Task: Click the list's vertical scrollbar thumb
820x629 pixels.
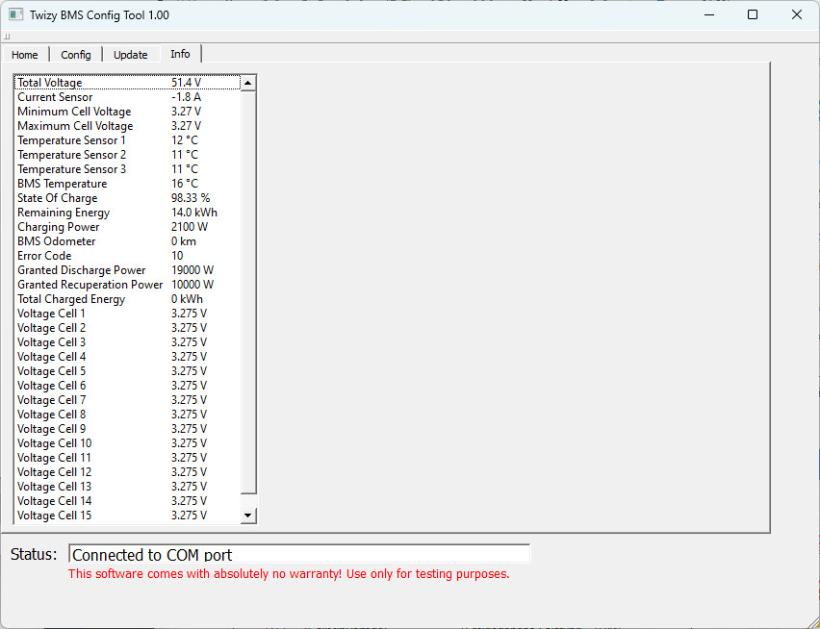Action: click(248, 289)
